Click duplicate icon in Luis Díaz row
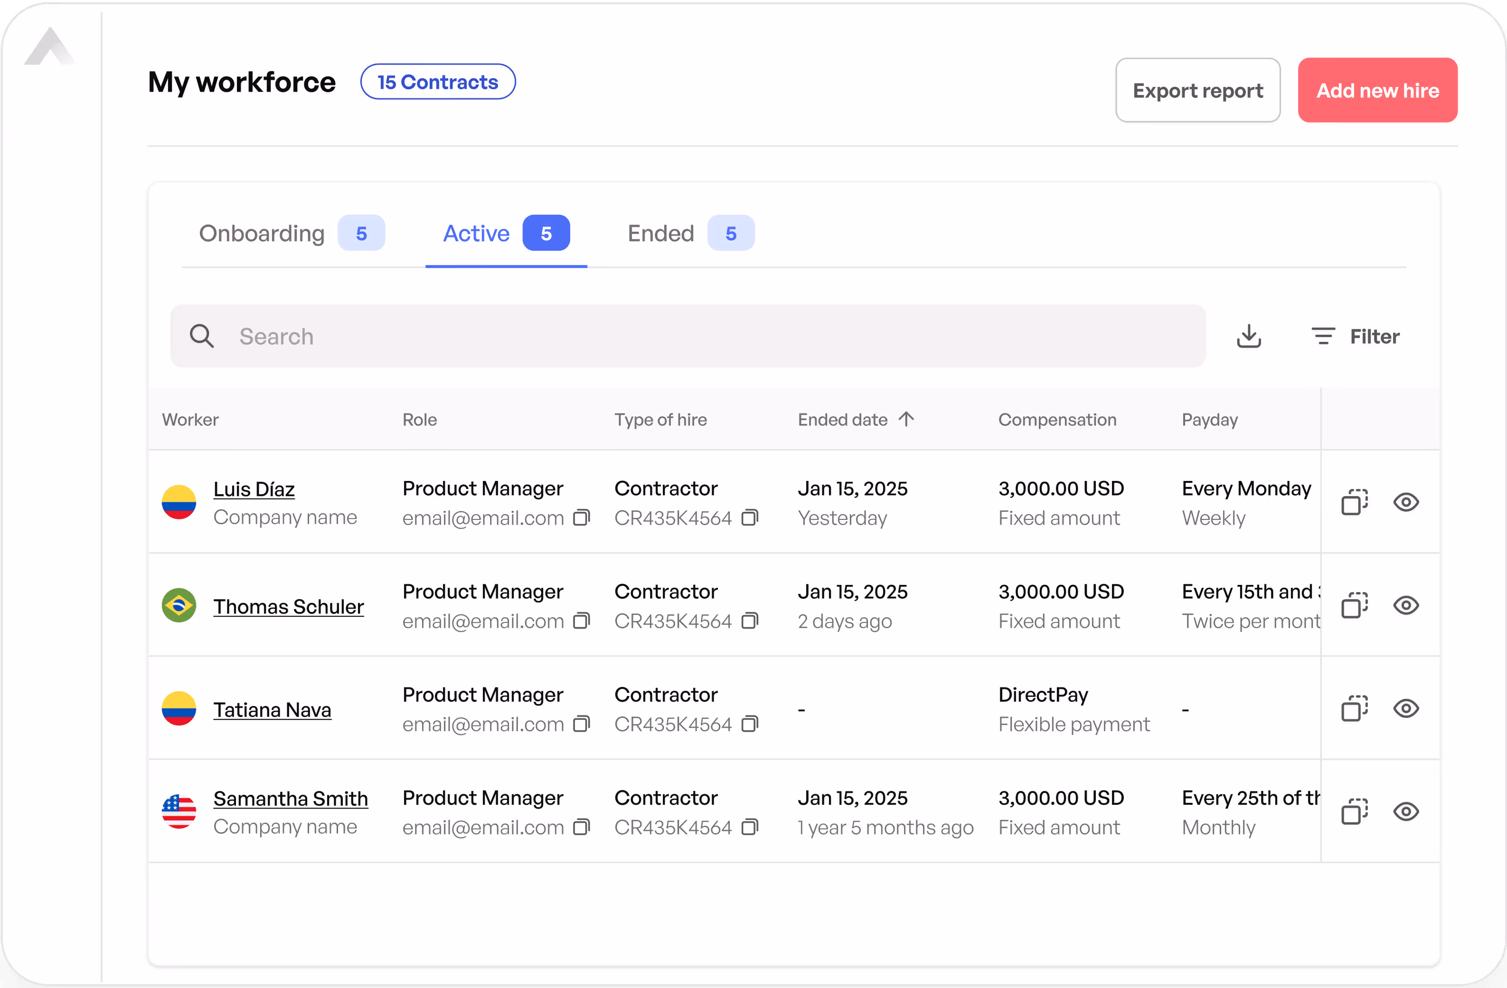 point(1355,502)
